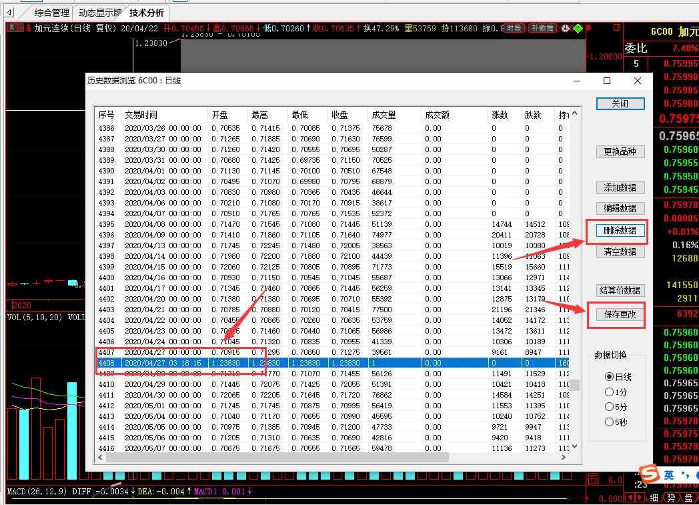
Task: Click the 万 box icon below the dialog
Action: pyautogui.click(x=593, y=479)
